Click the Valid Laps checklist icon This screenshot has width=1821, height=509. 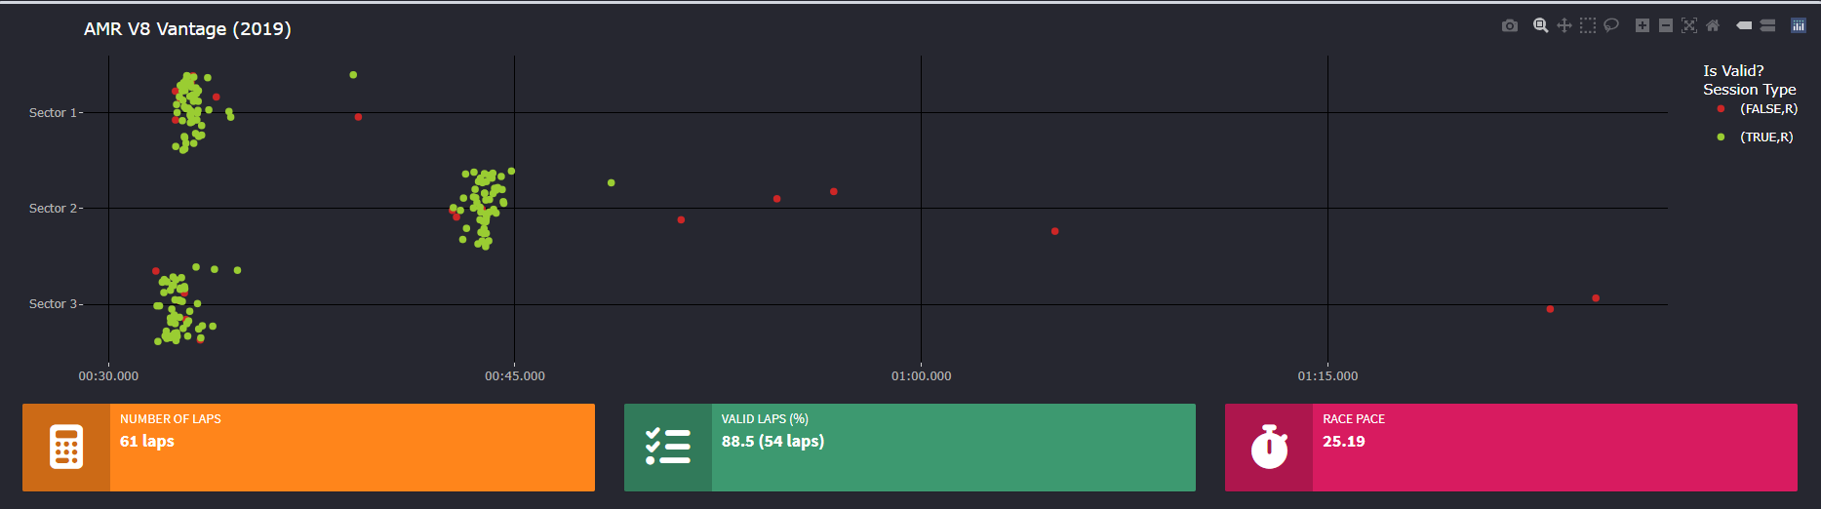point(668,447)
